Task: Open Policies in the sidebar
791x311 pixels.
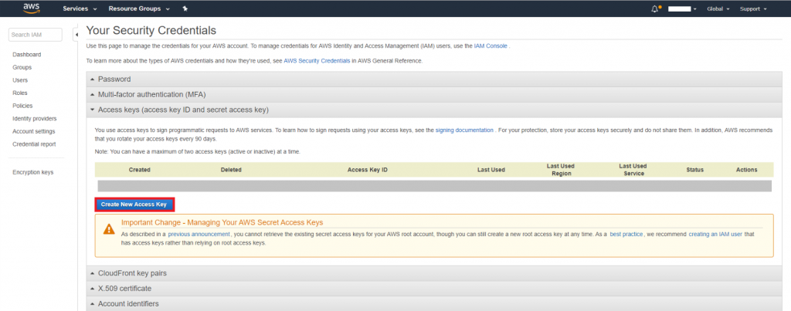Action: [22, 106]
